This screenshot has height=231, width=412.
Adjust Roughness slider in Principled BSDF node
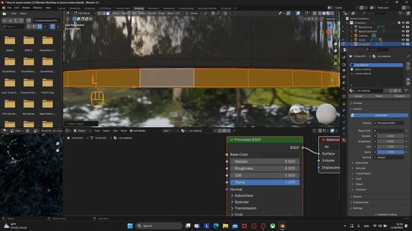265,168
